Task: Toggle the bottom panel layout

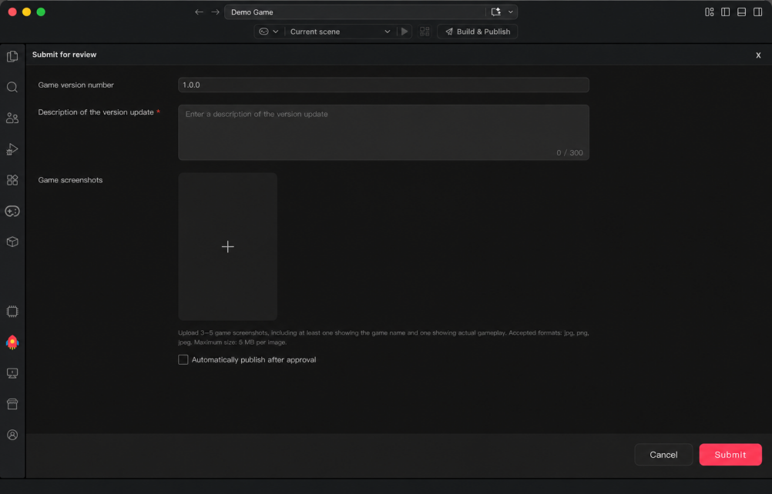Action: coord(741,12)
